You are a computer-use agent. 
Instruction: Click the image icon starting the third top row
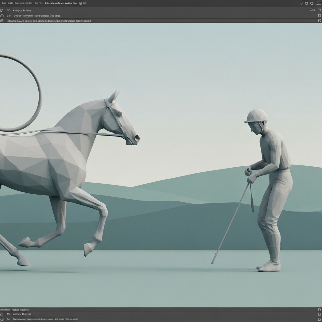pos(2,21)
